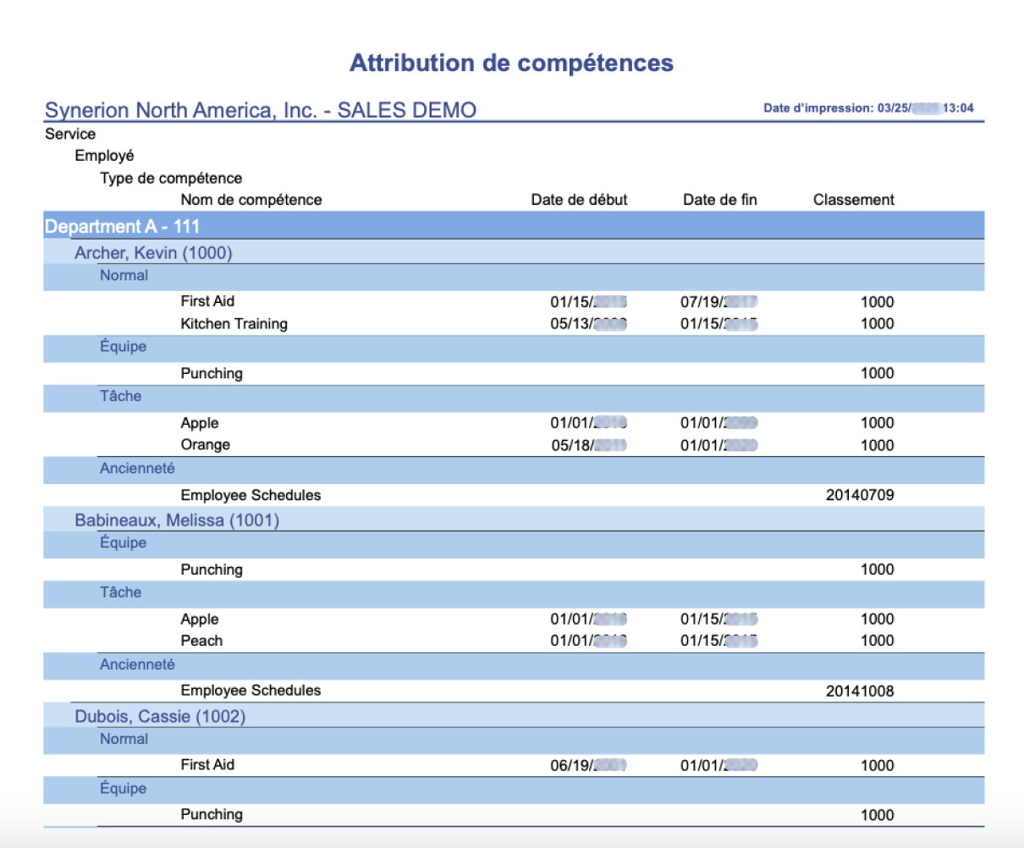The width and height of the screenshot is (1024, 848).
Task: Click Punching skill under Babineaux, Melissa
Action: tap(212, 570)
